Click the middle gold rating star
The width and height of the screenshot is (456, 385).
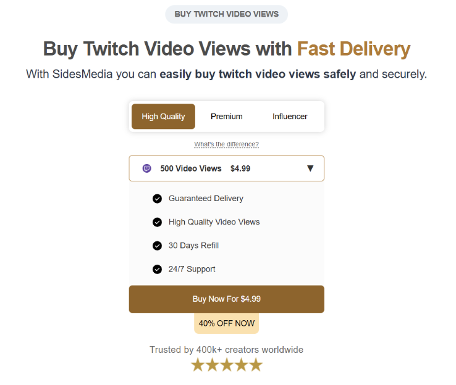(x=227, y=365)
